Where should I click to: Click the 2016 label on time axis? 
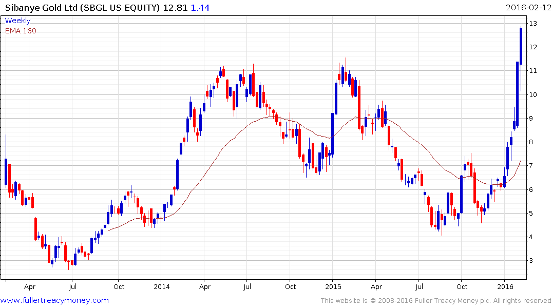click(x=506, y=286)
